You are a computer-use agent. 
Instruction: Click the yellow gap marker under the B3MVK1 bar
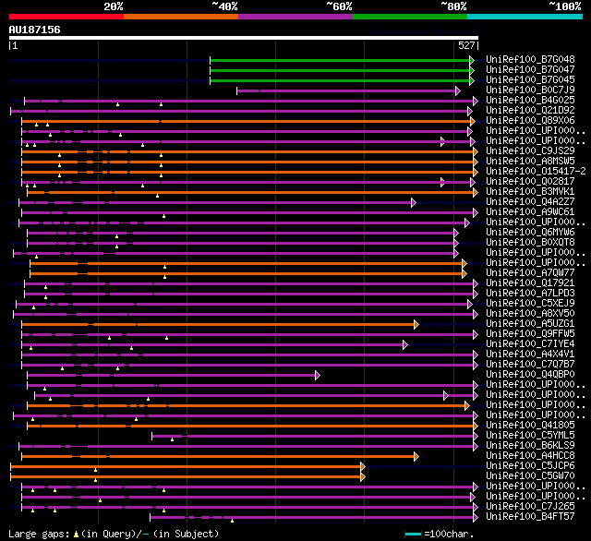(157, 196)
